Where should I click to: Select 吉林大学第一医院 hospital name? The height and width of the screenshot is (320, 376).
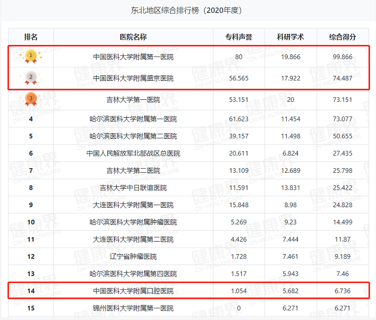coord(133,100)
